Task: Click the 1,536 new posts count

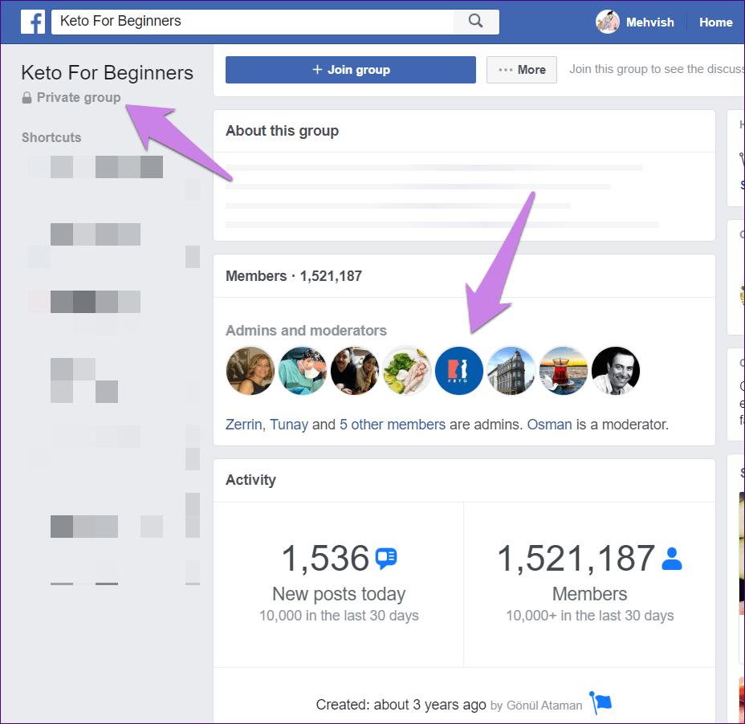Action: pyautogui.click(x=325, y=558)
